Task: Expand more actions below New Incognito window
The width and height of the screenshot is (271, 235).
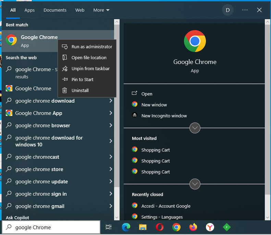Action: click(195, 128)
